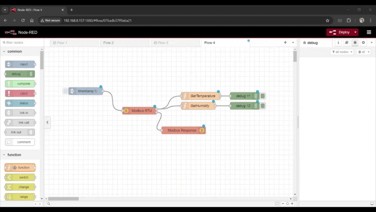Viewport: 376px width, 212px height.
Task: Select the link out palette node
Action: coord(20,132)
